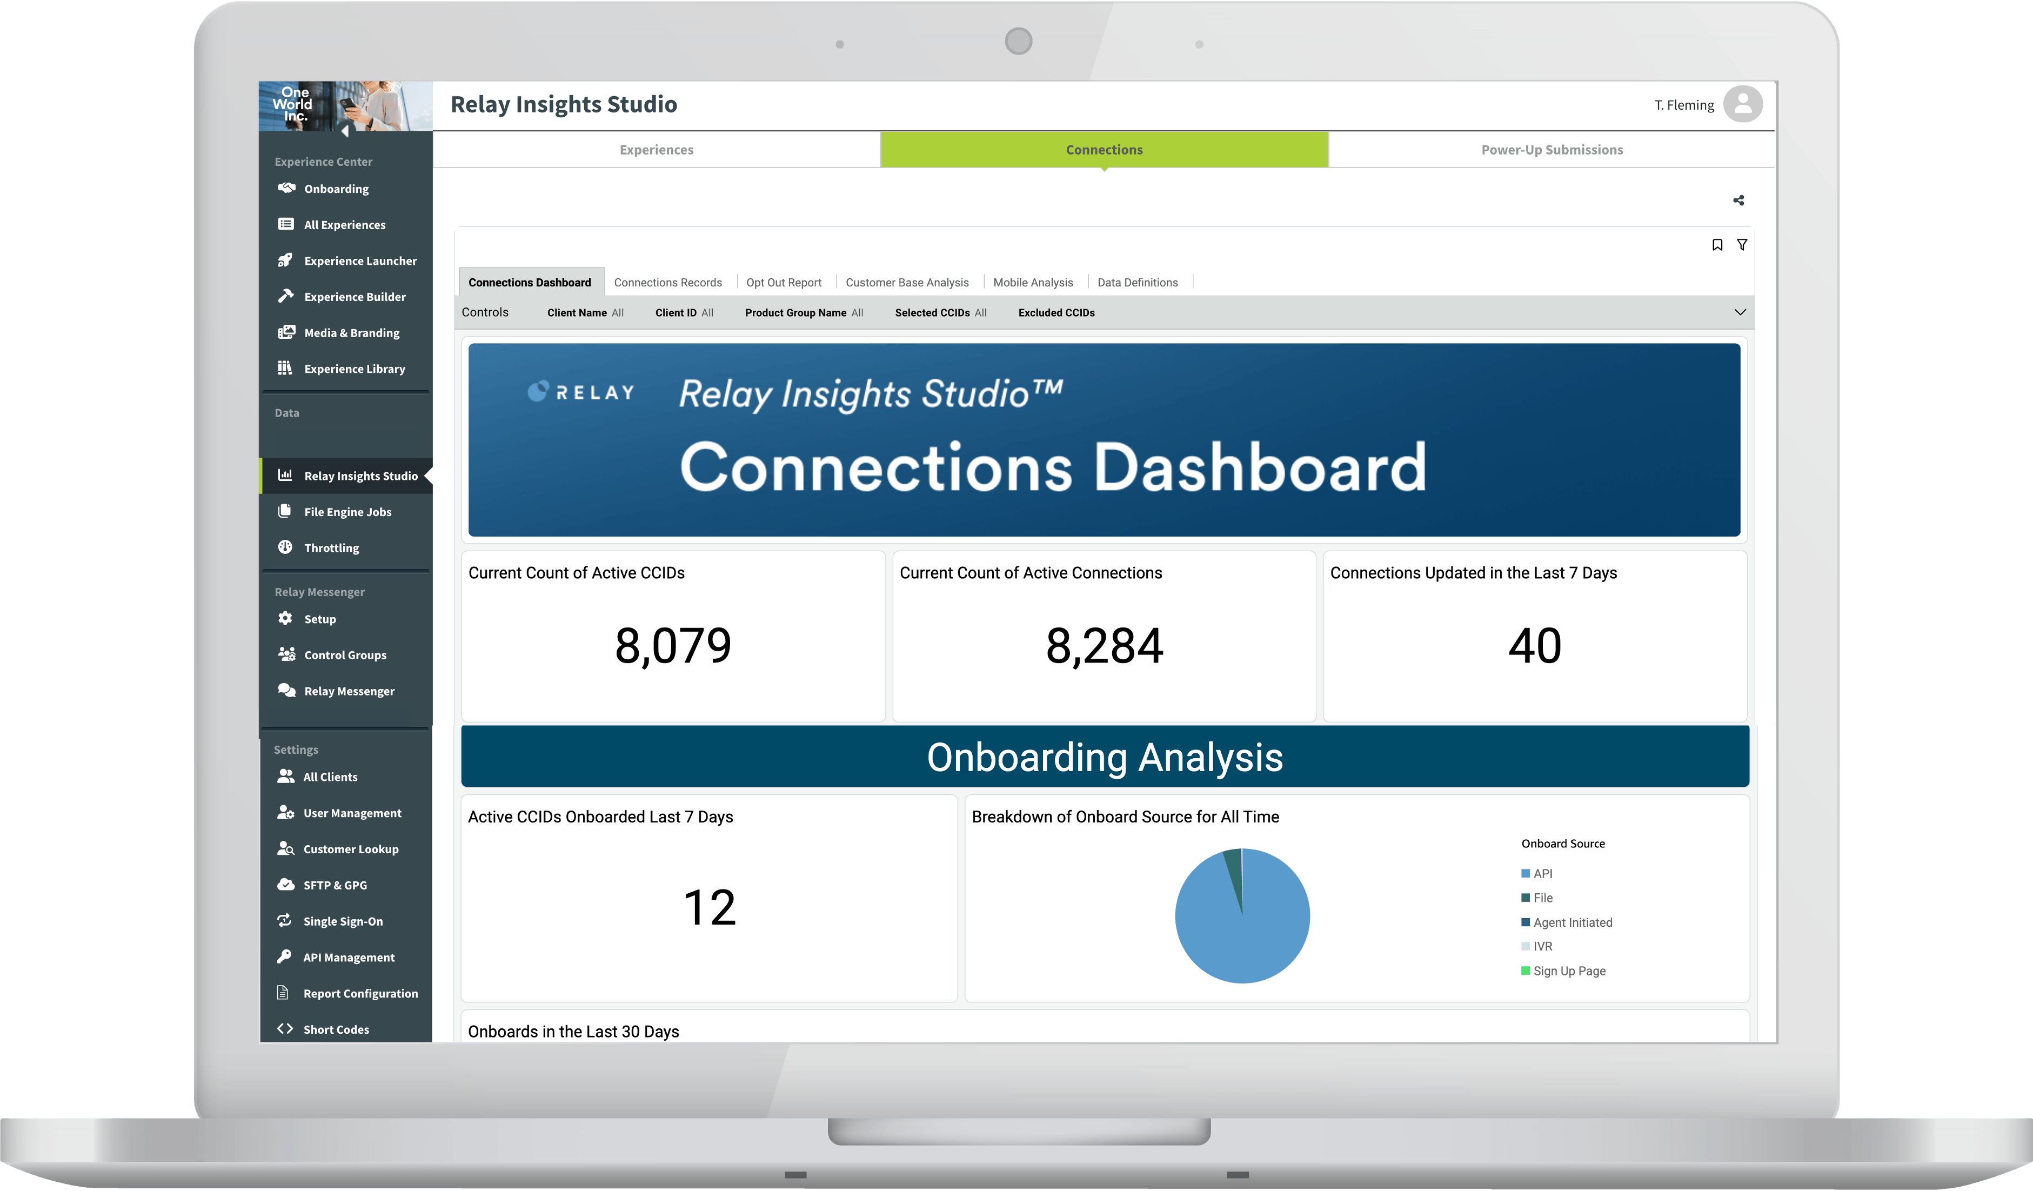Click the filter funnel icon
The width and height of the screenshot is (2033, 1191).
click(x=1742, y=244)
